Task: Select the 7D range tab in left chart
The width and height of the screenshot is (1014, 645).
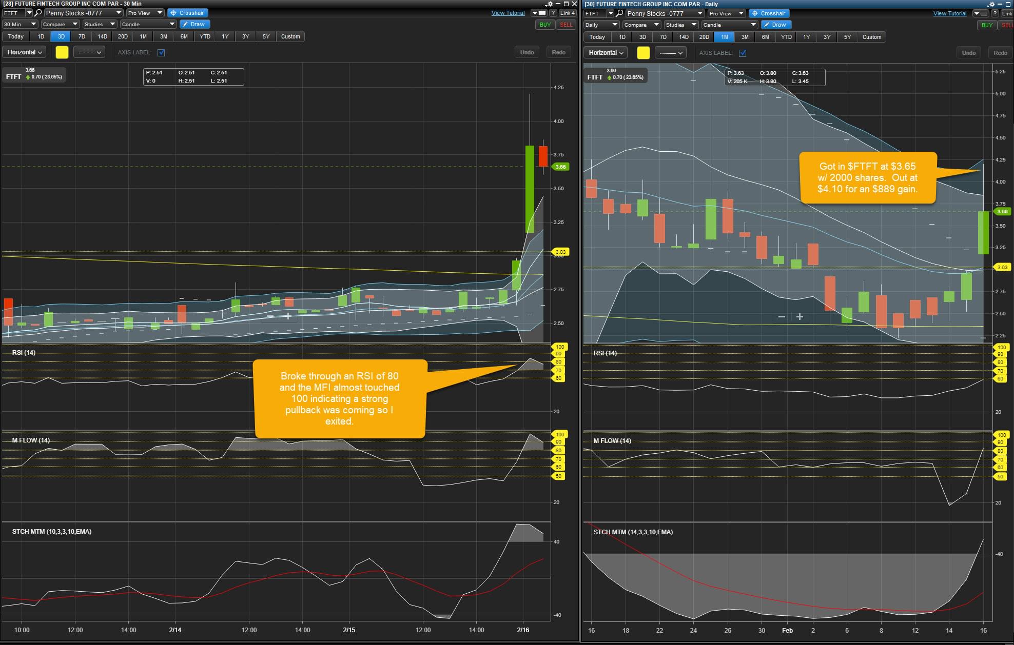Action: tap(82, 36)
